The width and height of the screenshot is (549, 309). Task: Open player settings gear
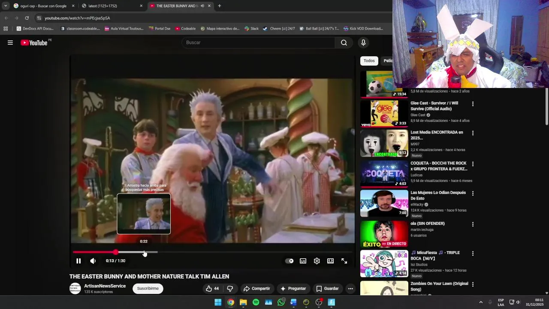[317, 261]
